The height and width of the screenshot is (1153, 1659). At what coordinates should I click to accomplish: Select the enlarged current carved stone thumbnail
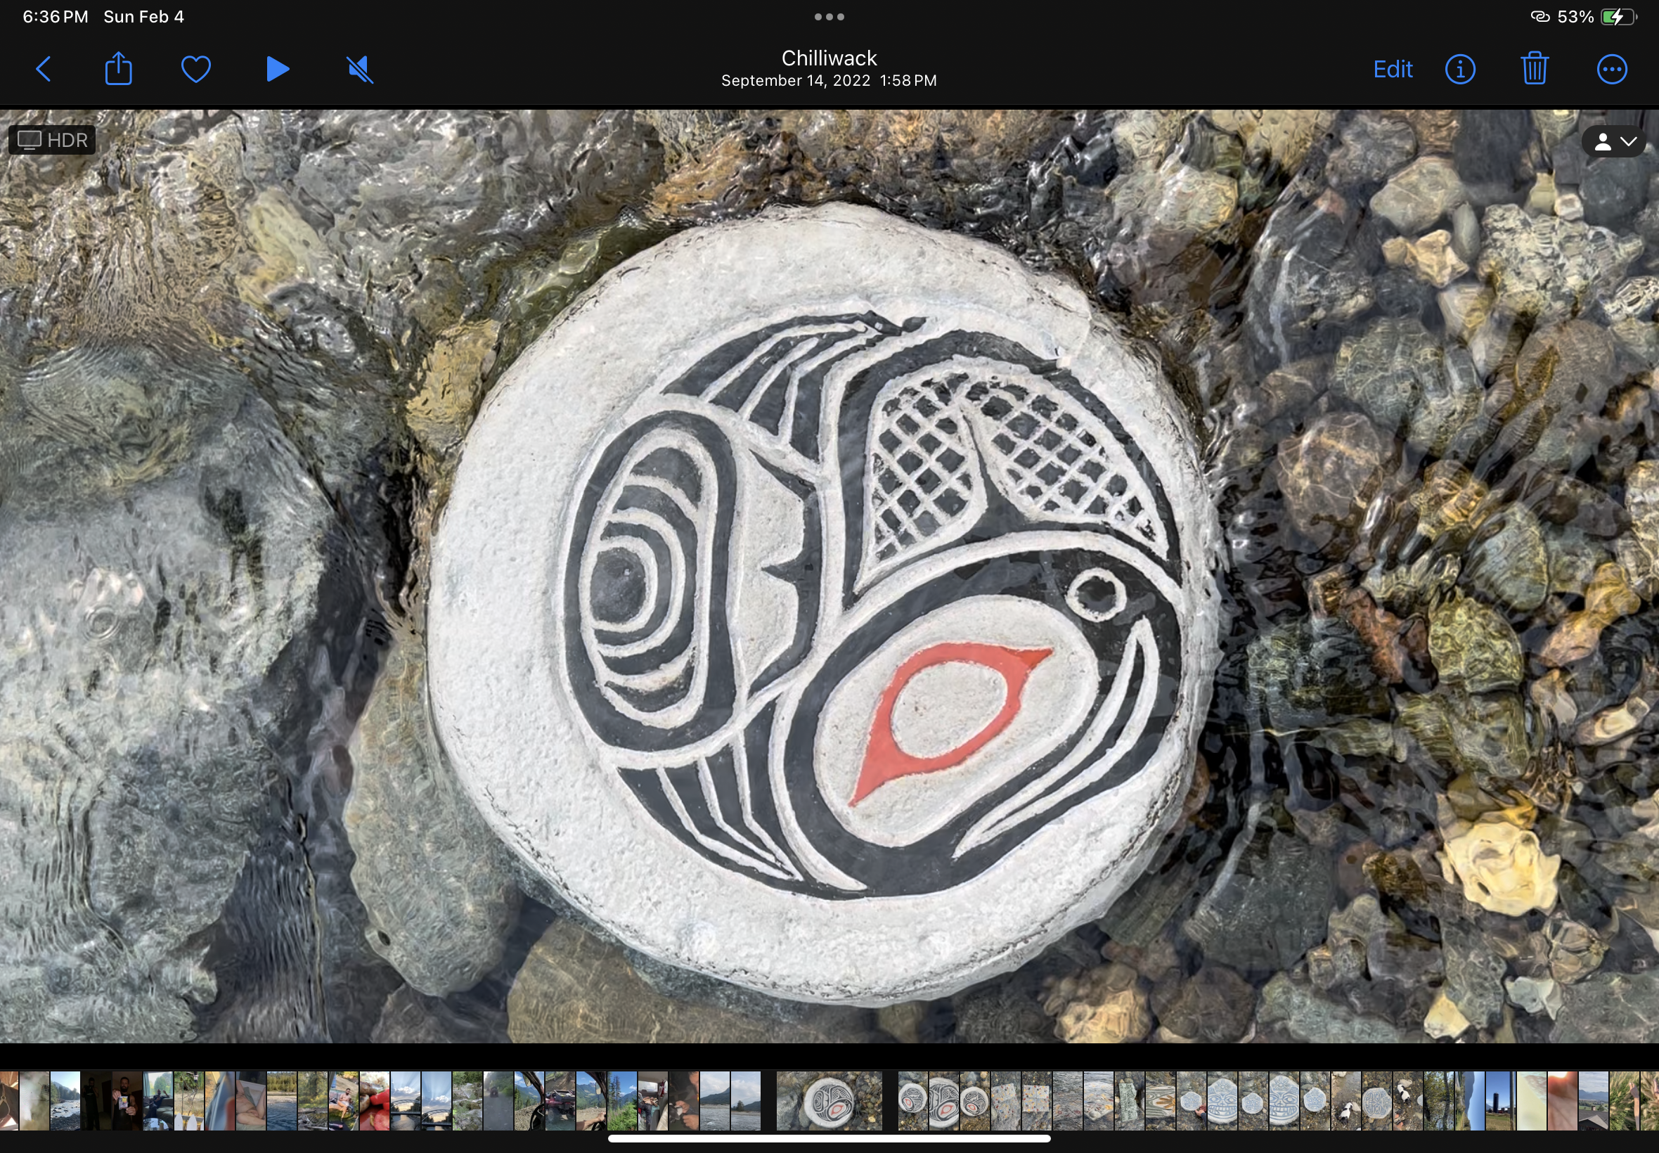coord(829,1101)
